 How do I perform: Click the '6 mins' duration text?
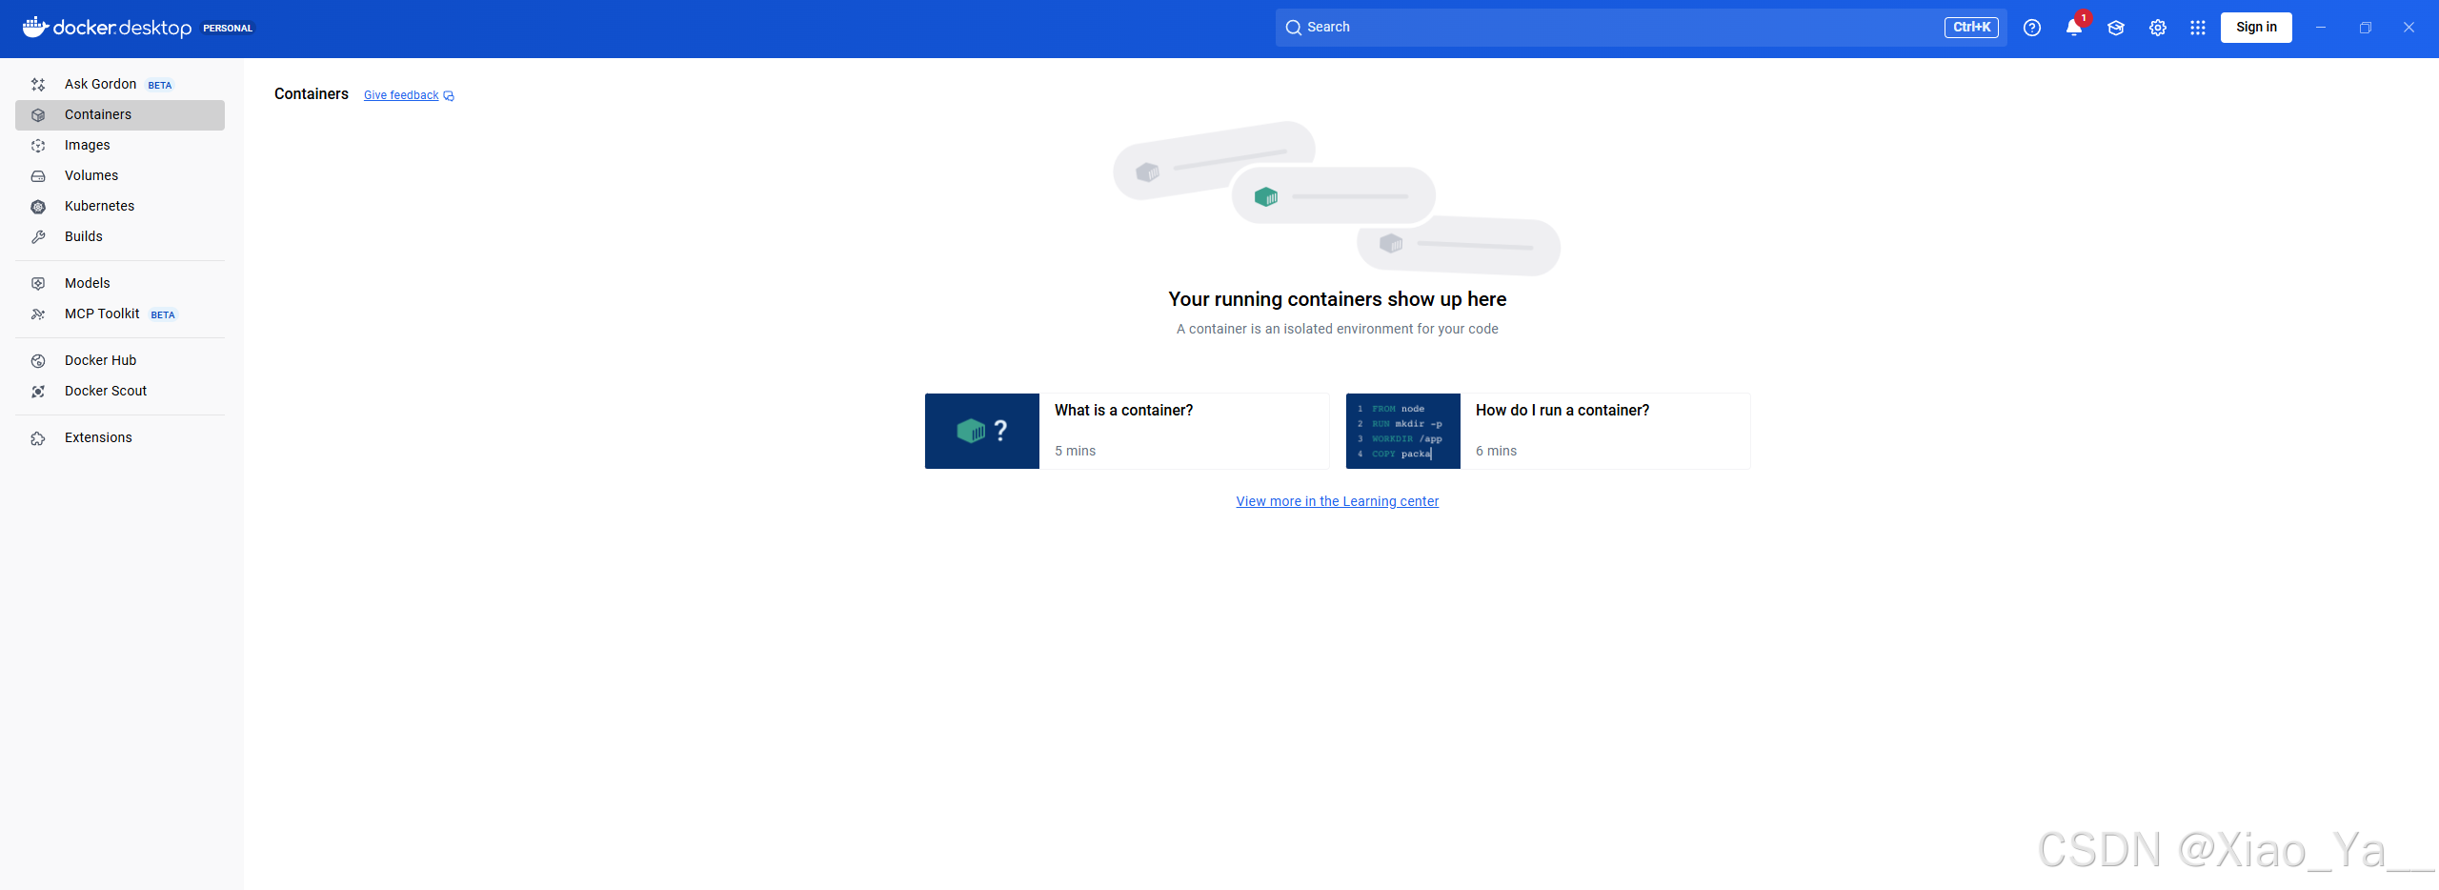(1496, 451)
